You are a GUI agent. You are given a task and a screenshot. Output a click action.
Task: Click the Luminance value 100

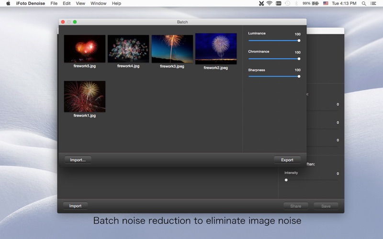pos(297,34)
